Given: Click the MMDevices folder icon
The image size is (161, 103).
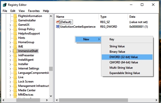Looking at the screenshot, I should [15, 95].
